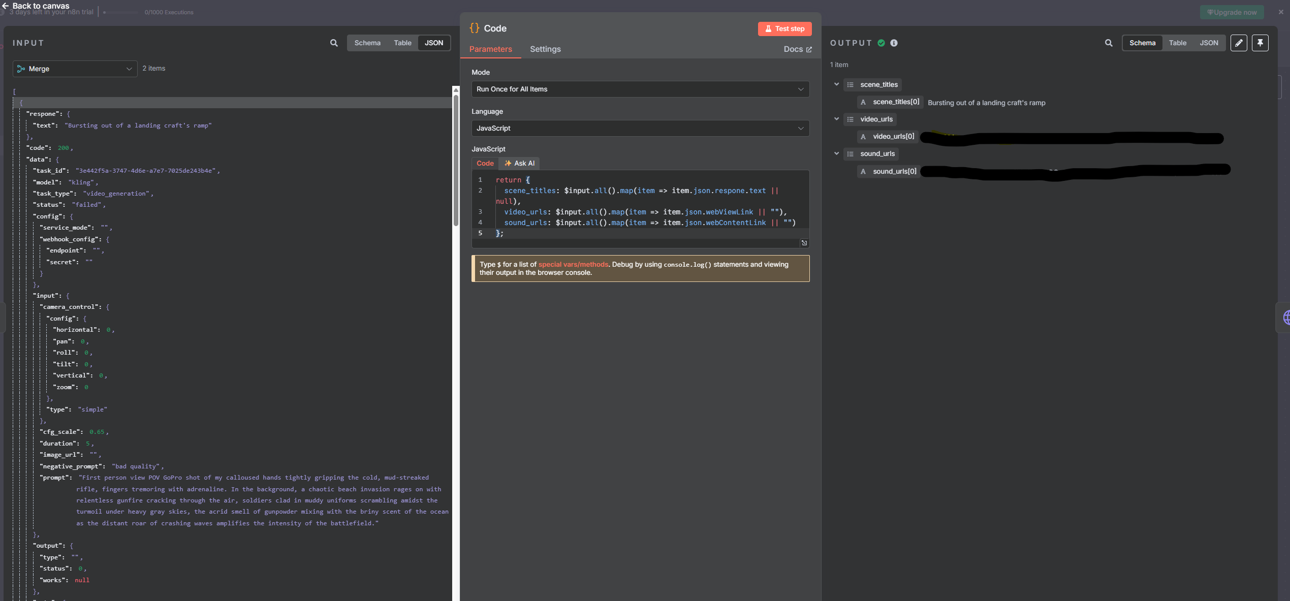
Task: Expand the code editor with resize icon
Action: (804, 243)
